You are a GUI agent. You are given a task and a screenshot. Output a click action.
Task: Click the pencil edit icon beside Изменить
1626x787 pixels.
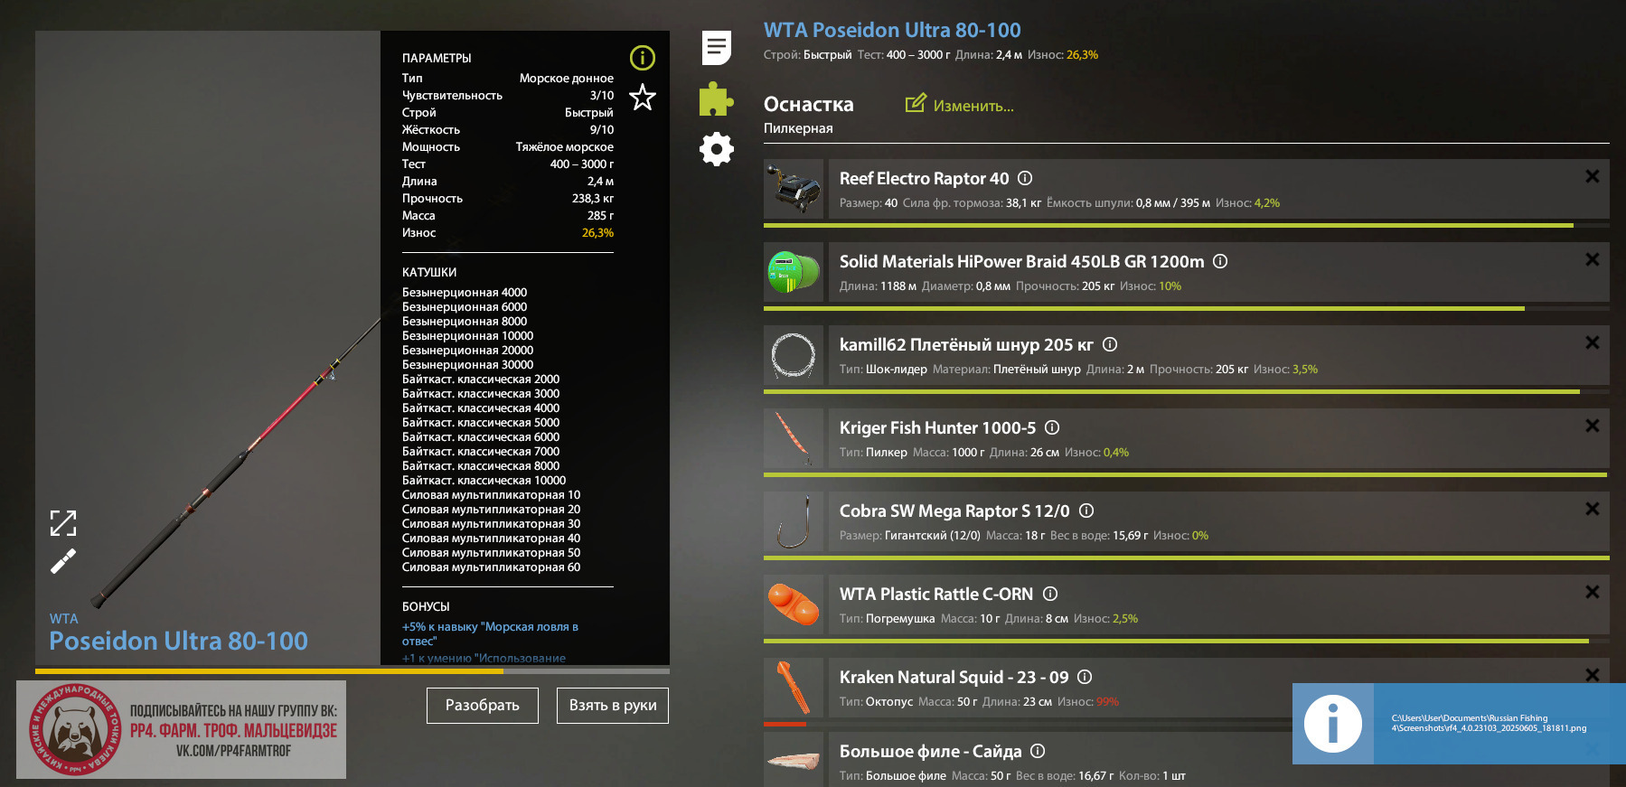coord(916,103)
